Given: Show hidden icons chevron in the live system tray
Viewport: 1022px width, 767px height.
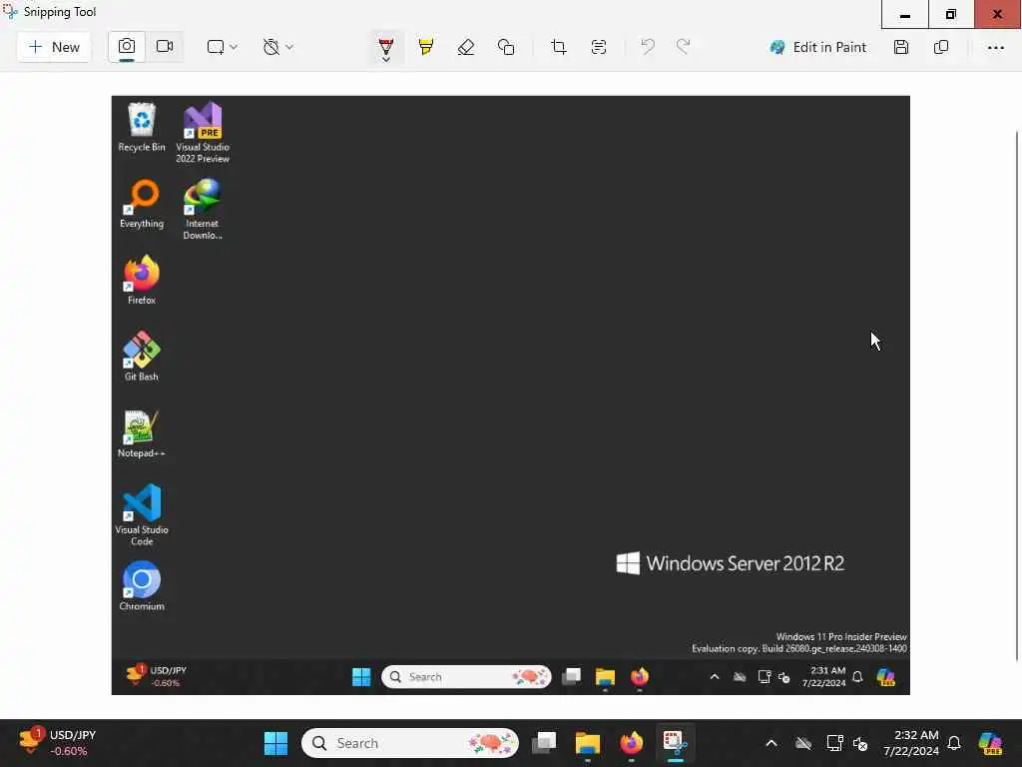Looking at the screenshot, I should click(771, 743).
